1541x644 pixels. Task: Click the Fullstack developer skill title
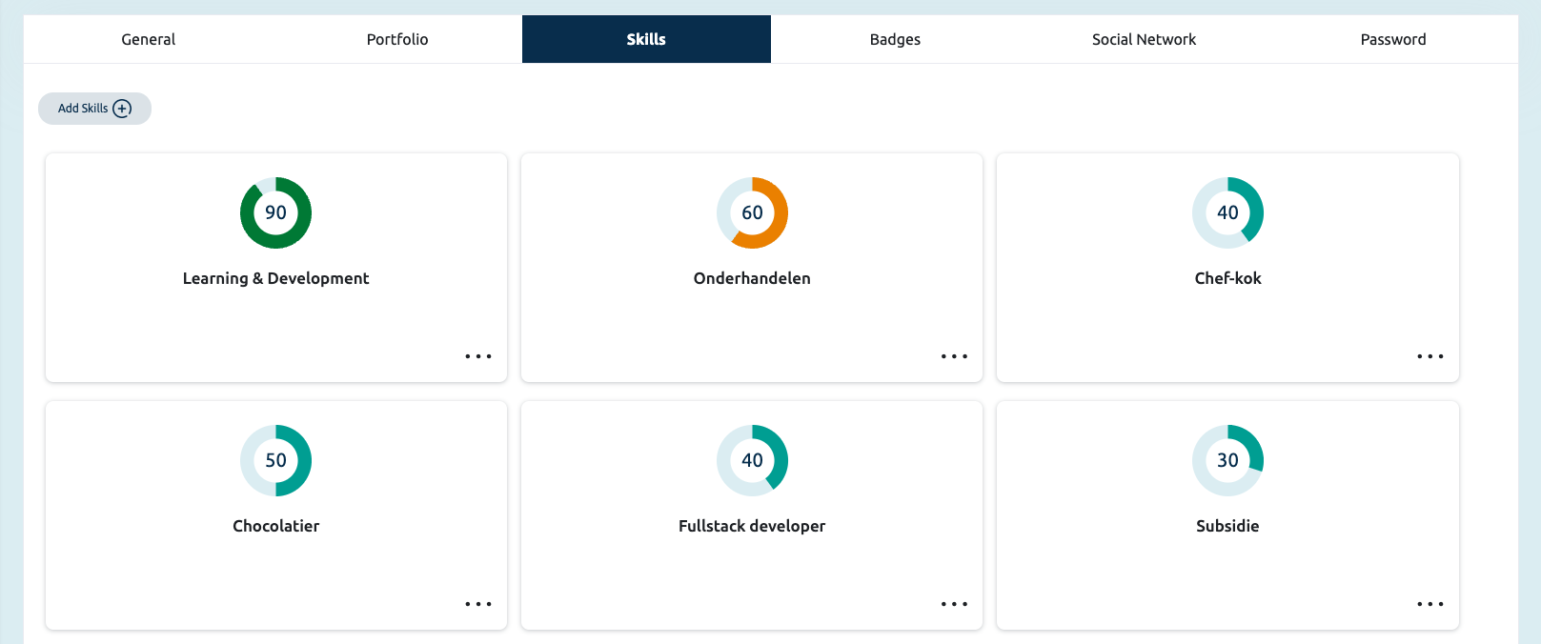(x=752, y=526)
